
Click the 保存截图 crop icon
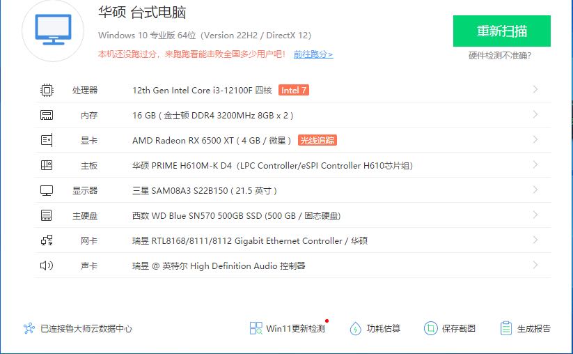430,328
